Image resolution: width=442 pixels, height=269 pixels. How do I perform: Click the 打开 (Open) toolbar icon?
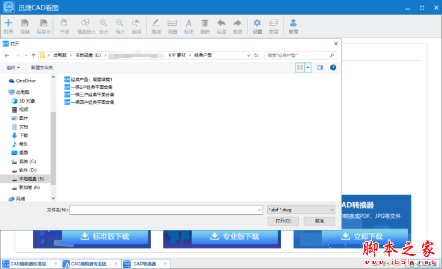click(x=8, y=26)
